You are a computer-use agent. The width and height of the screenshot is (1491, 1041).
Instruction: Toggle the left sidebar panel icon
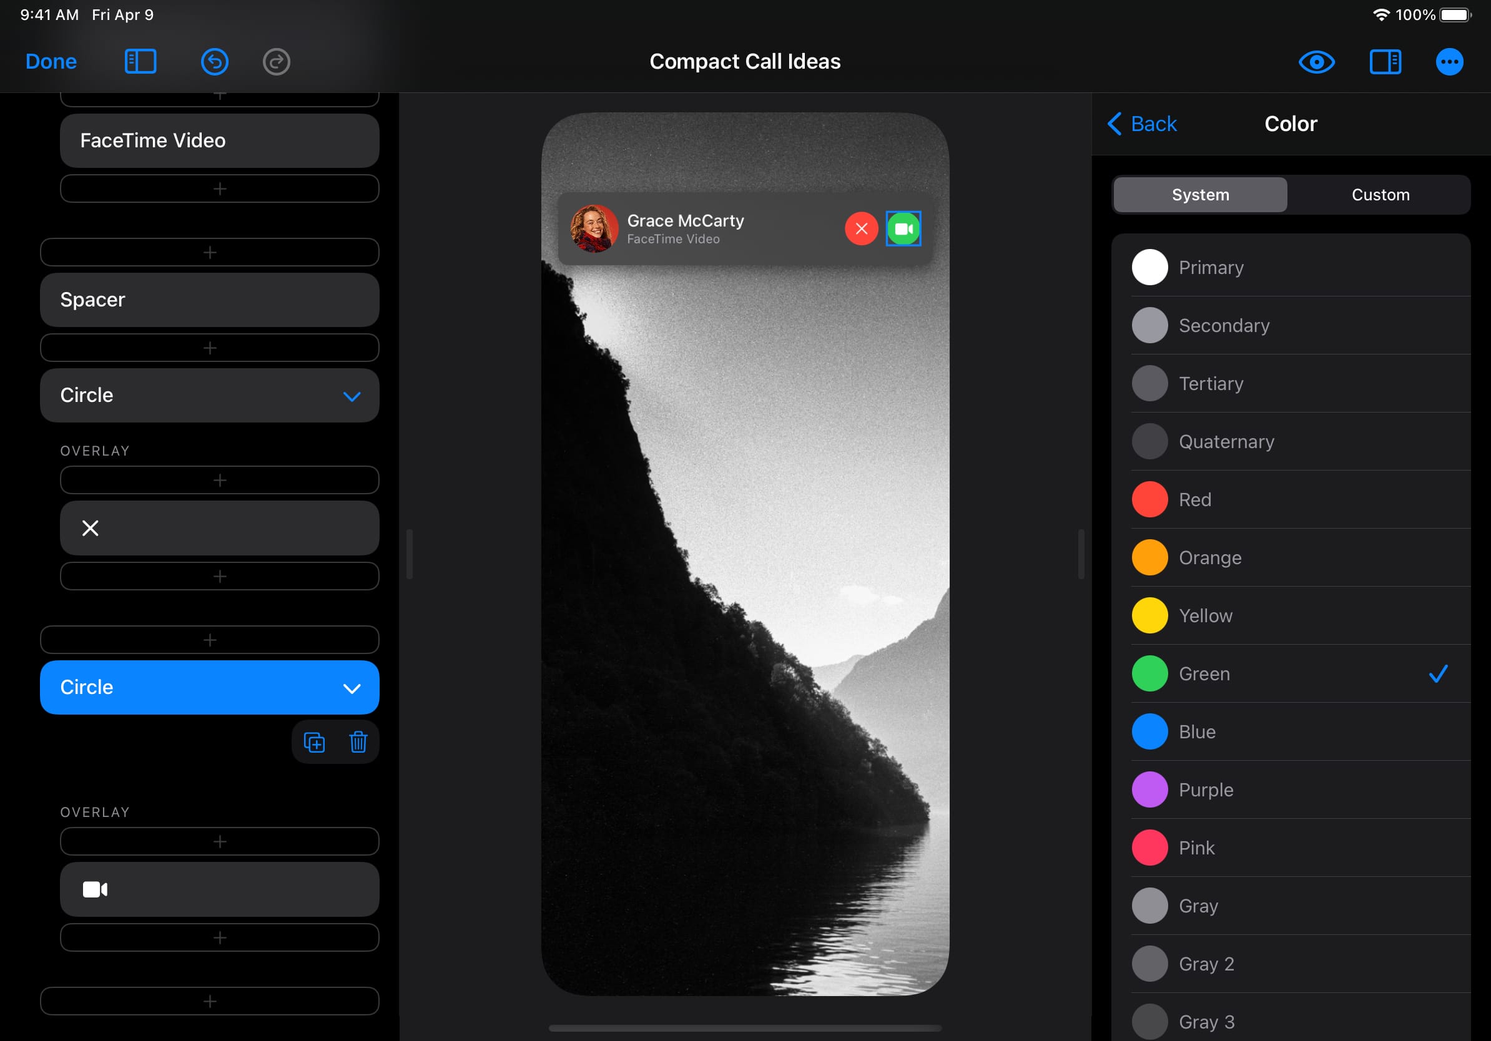tap(140, 62)
